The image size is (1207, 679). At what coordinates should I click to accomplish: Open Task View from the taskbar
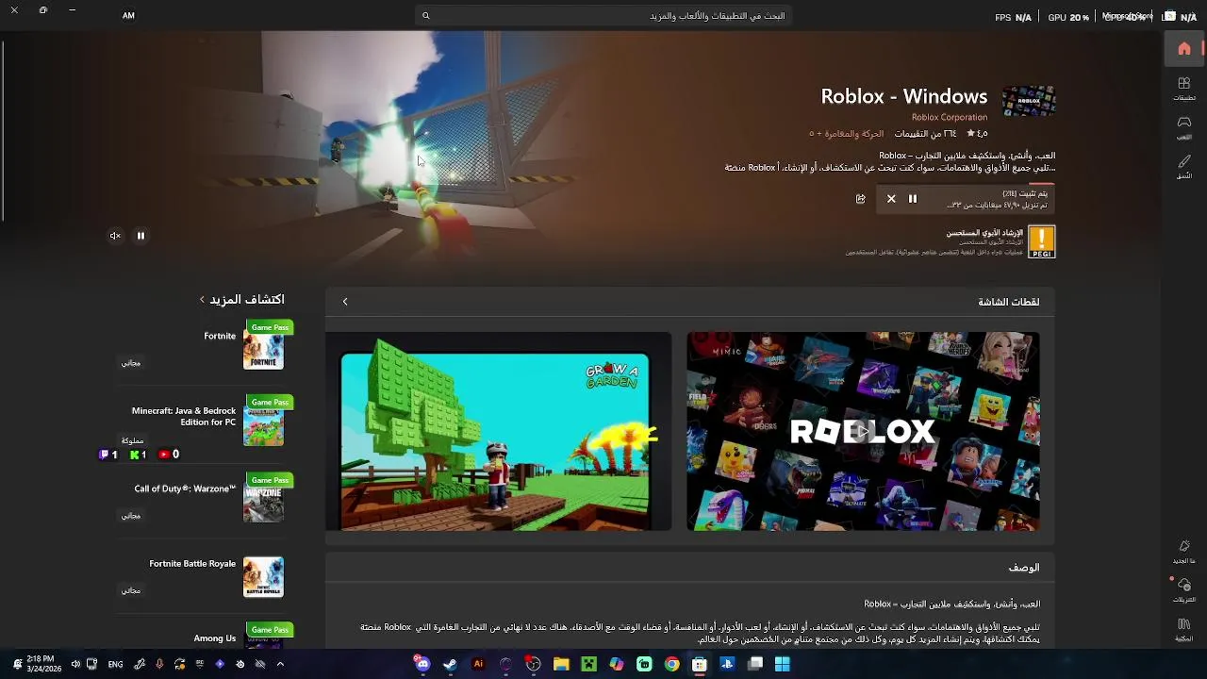click(x=754, y=664)
